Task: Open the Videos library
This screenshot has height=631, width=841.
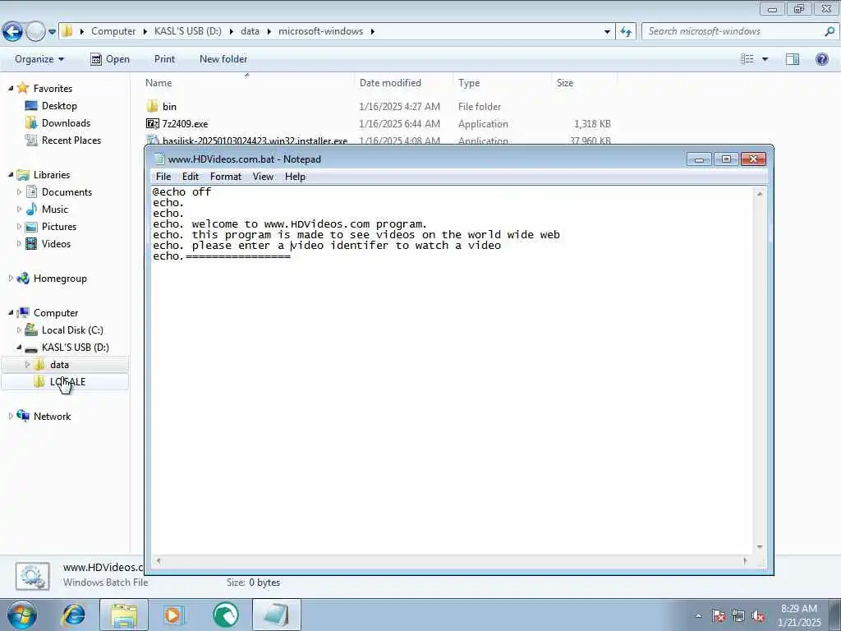Action: (x=56, y=243)
